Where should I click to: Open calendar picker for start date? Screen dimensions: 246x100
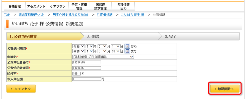127,46
